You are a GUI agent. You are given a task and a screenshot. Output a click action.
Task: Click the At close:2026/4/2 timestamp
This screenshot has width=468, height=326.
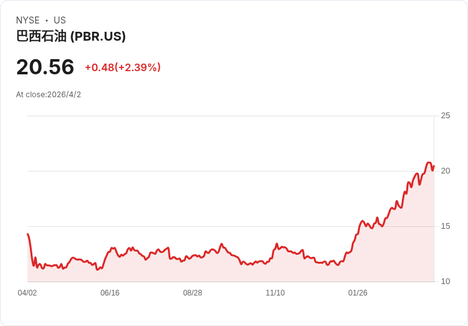[x=48, y=95]
